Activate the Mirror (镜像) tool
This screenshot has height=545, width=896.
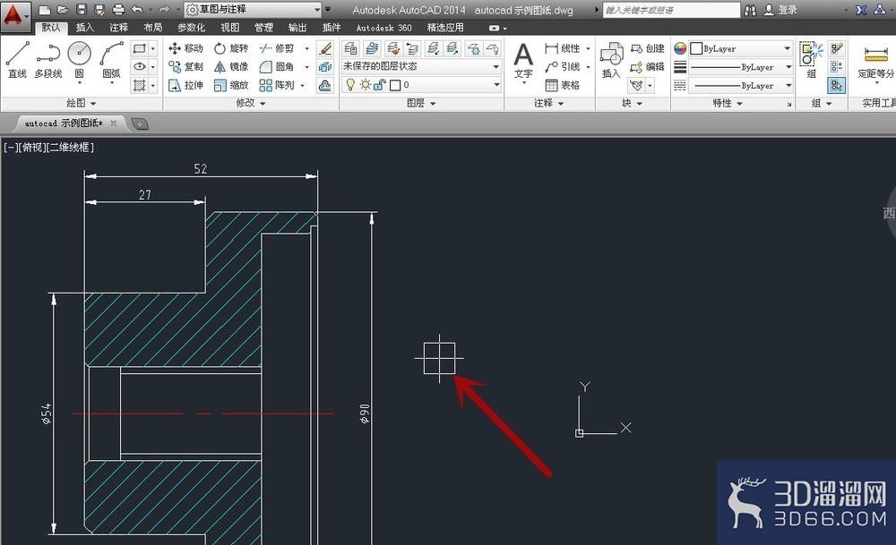click(x=231, y=67)
